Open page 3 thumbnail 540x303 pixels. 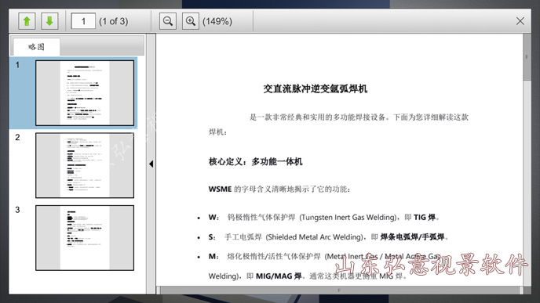[x=85, y=238]
